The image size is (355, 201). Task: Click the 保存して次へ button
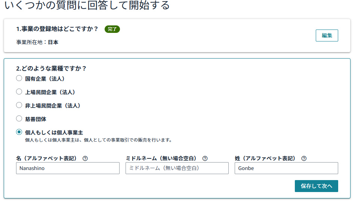(x=316, y=186)
